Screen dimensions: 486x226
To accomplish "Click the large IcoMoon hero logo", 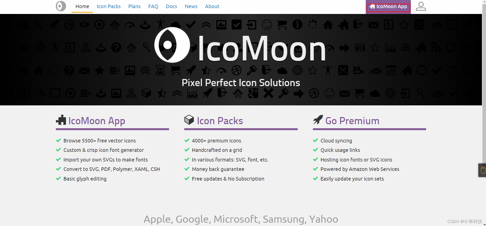I will click(x=172, y=45).
